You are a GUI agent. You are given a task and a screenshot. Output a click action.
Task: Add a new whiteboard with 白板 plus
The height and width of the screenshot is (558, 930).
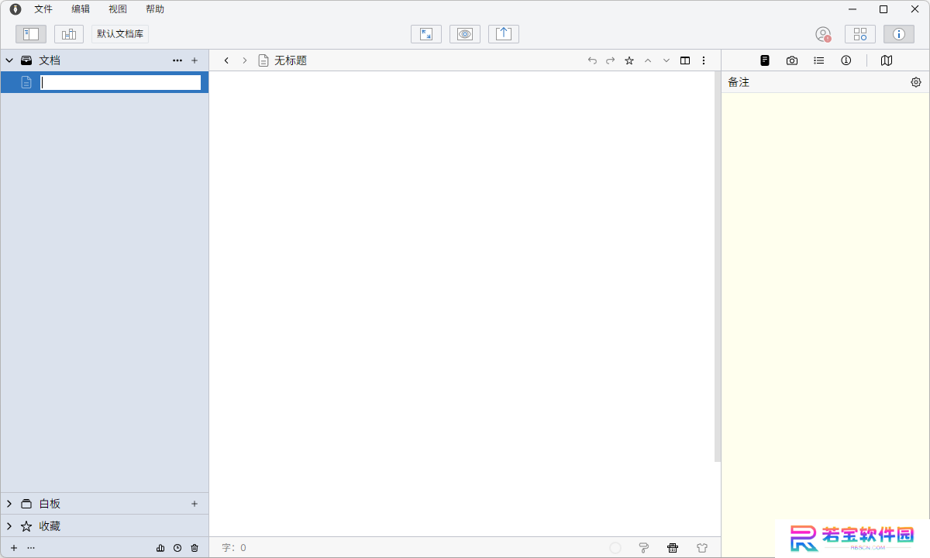195,504
